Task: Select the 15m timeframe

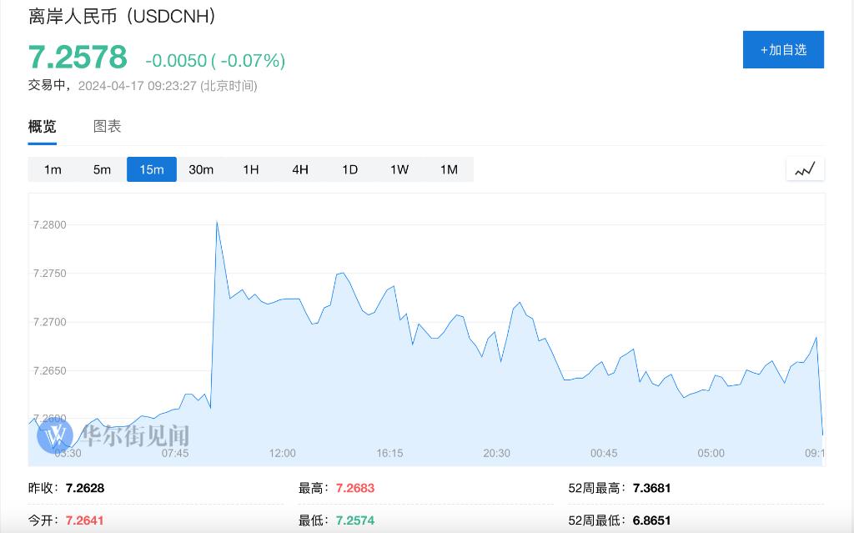Action: point(151,169)
